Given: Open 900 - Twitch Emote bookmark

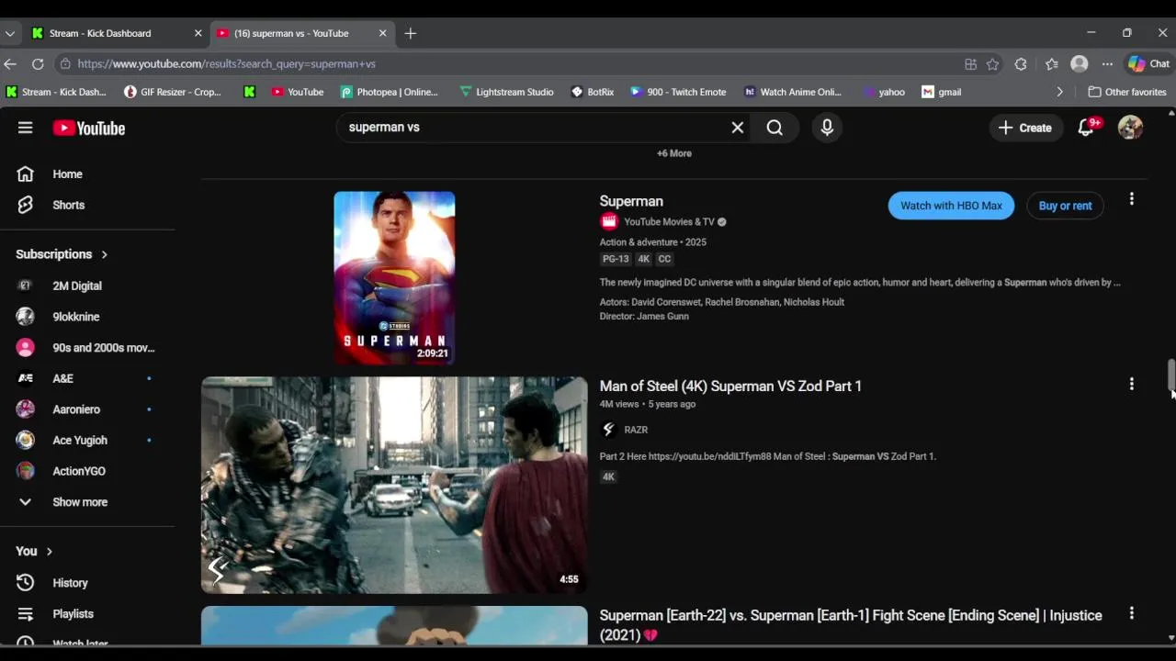Looking at the screenshot, I should tap(678, 92).
